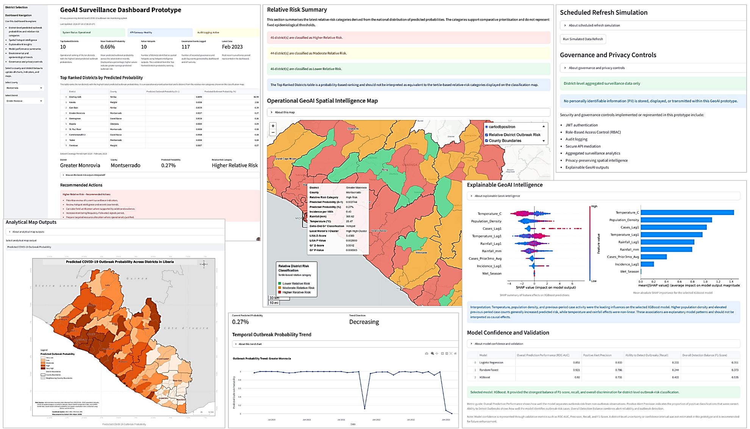The height and width of the screenshot is (429, 750).
Task: Click the Population_Density bar in SHAP importance chart
Action: [676, 220]
